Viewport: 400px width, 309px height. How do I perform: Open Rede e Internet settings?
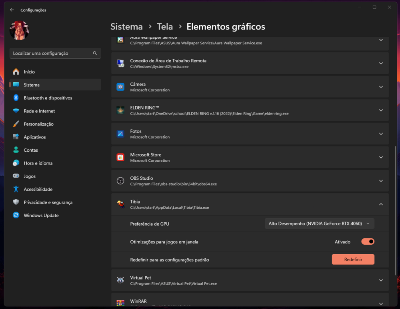[55, 111]
